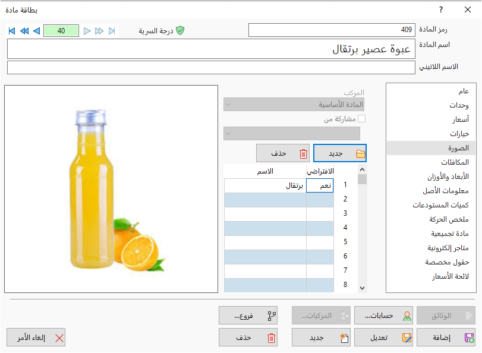Open the مادة تجميعية section
The width and height of the screenshot is (482, 353).
[x=431, y=234]
